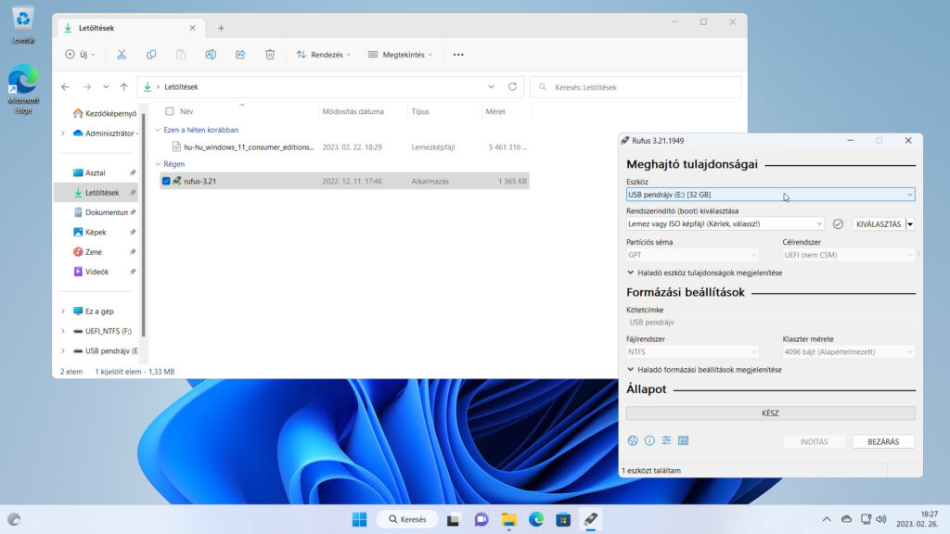950x534 pixels.
Task: Click the arrow beside KIVÁLASZTÁS button
Action: point(910,224)
